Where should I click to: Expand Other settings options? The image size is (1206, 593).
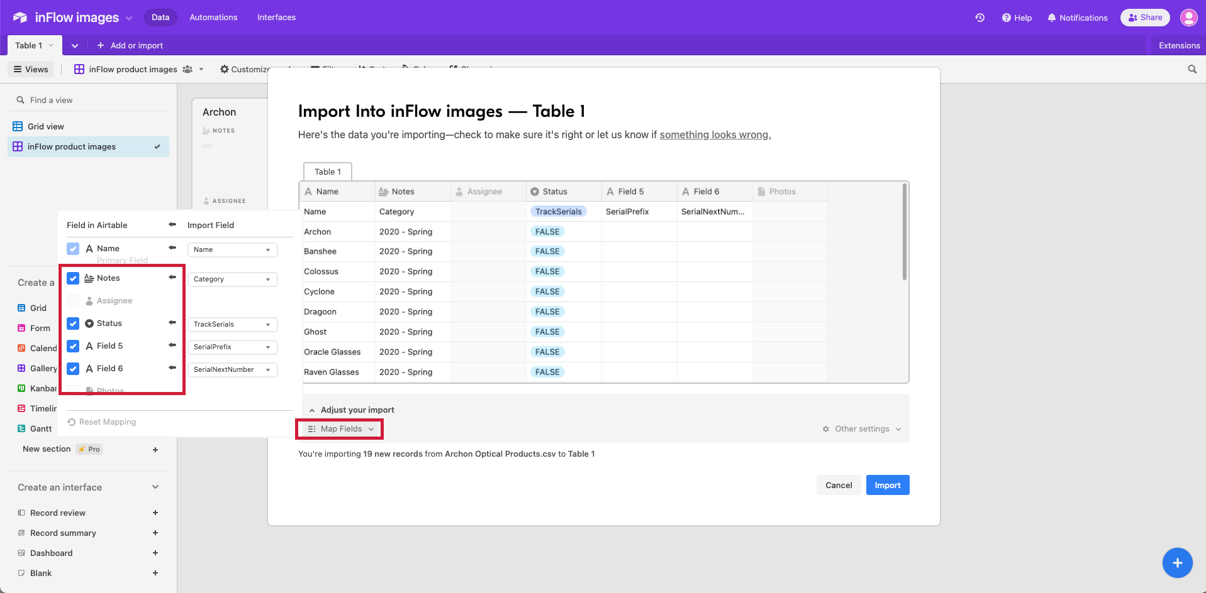pos(862,429)
